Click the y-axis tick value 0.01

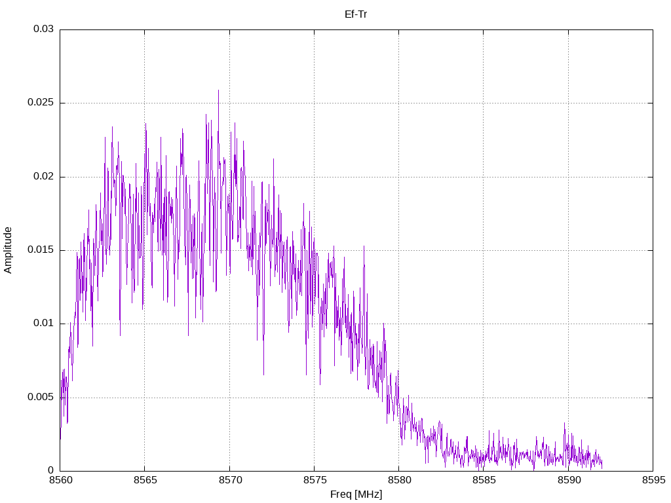pyautogui.click(x=43, y=324)
